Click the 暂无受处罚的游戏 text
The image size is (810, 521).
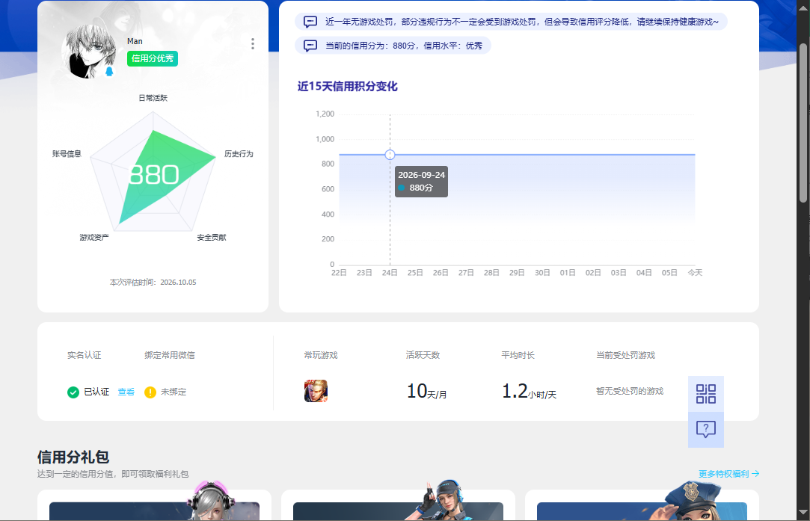630,391
